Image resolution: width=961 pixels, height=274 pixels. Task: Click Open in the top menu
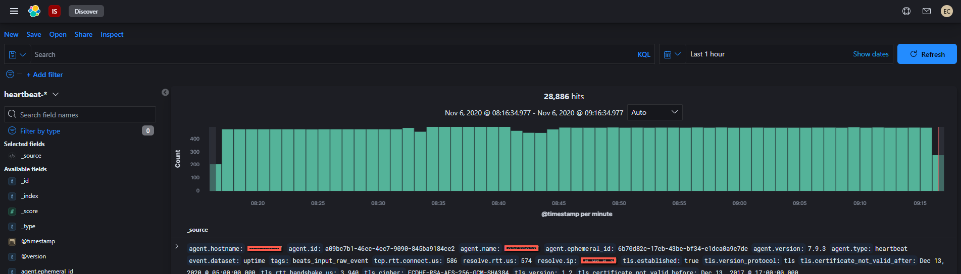point(58,34)
